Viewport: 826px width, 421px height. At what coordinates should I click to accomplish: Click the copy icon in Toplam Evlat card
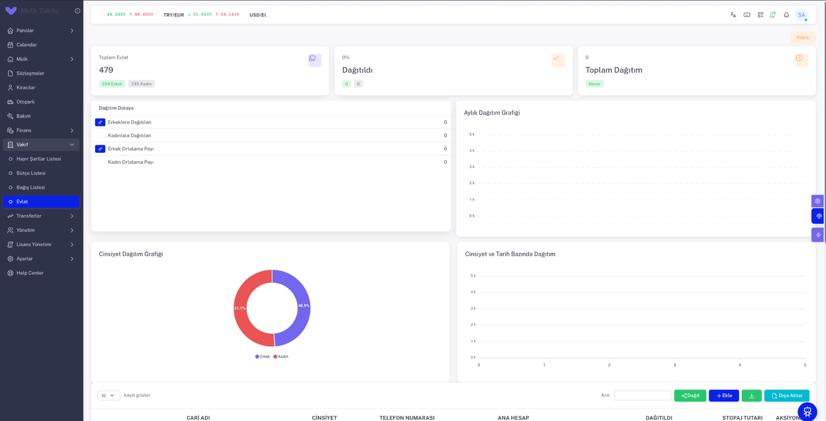[x=315, y=60]
